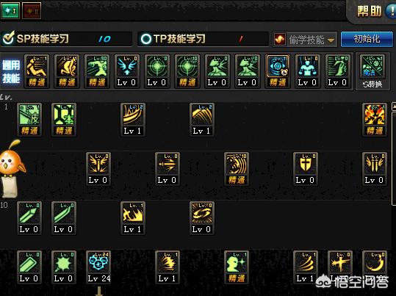This screenshot has width=396, height=296.
Task: Toggle the 魔法 装换 switch icon
Action: pyautogui.click(x=372, y=72)
